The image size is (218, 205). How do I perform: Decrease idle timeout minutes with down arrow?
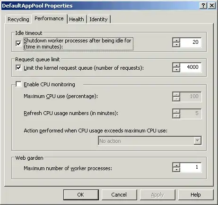176,45
